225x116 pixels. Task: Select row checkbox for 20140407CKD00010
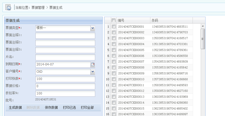114,79
